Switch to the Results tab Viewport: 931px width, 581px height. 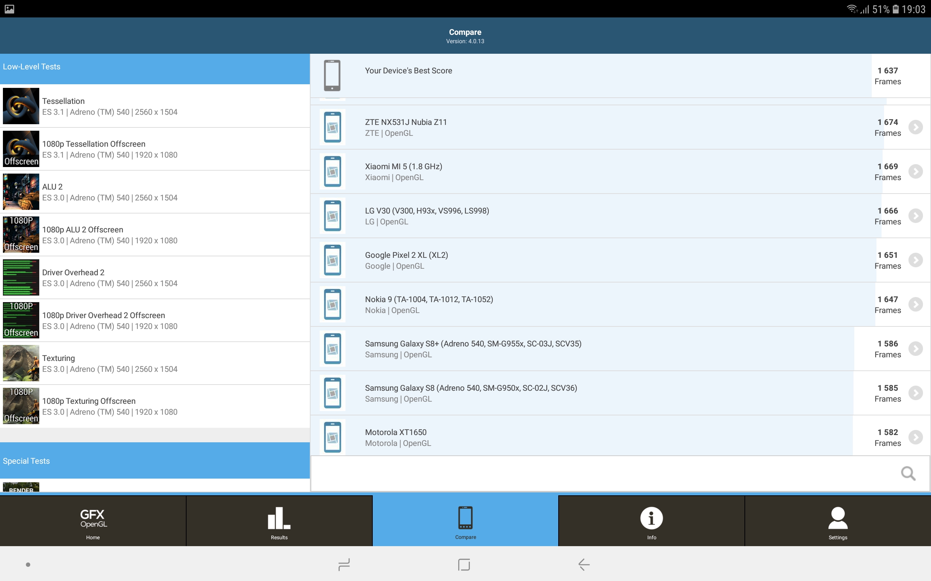click(x=279, y=521)
